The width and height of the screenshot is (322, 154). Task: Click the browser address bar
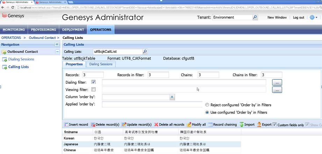coord(169,7)
